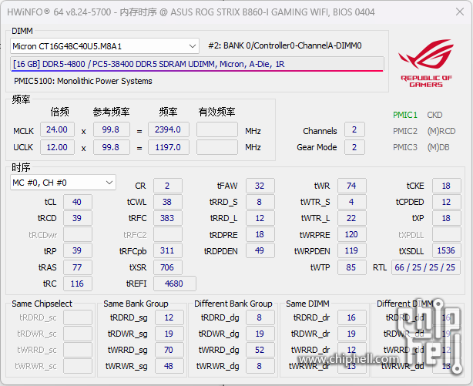Click the MCLK reference frequency 99.8
The height and width of the screenshot is (386, 473).
111,129
